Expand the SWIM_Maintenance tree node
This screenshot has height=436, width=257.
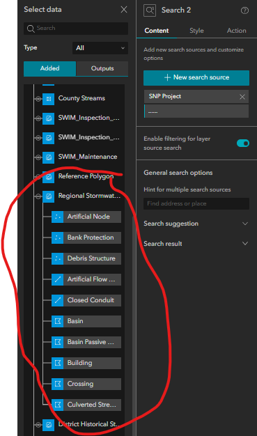point(38,157)
